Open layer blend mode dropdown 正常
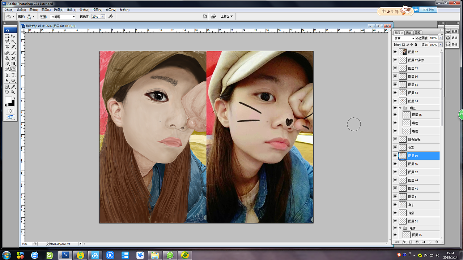This screenshot has height=260, width=463. click(x=404, y=38)
